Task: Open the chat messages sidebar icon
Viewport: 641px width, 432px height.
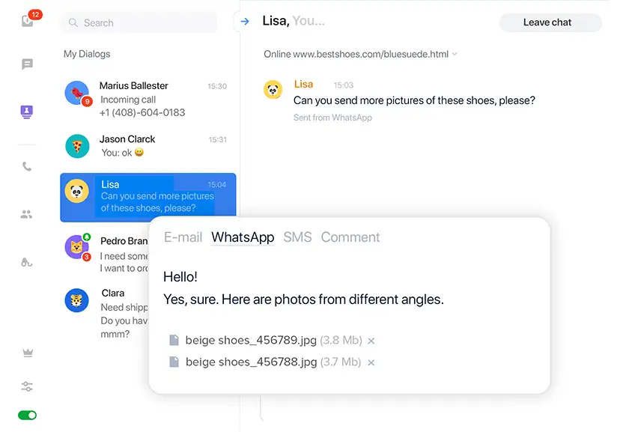Action: [28, 64]
